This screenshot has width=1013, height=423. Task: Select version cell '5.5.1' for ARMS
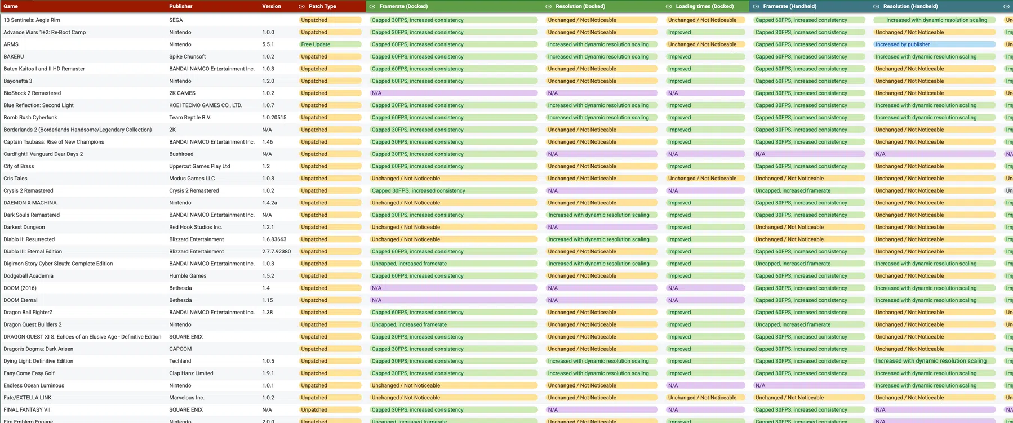[x=268, y=44]
